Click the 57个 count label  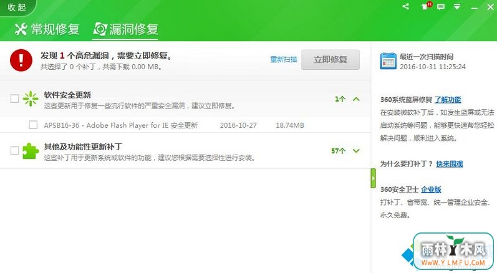(338, 151)
